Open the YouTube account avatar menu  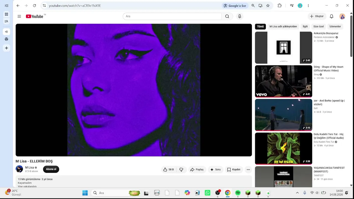[x=342, y=16]
